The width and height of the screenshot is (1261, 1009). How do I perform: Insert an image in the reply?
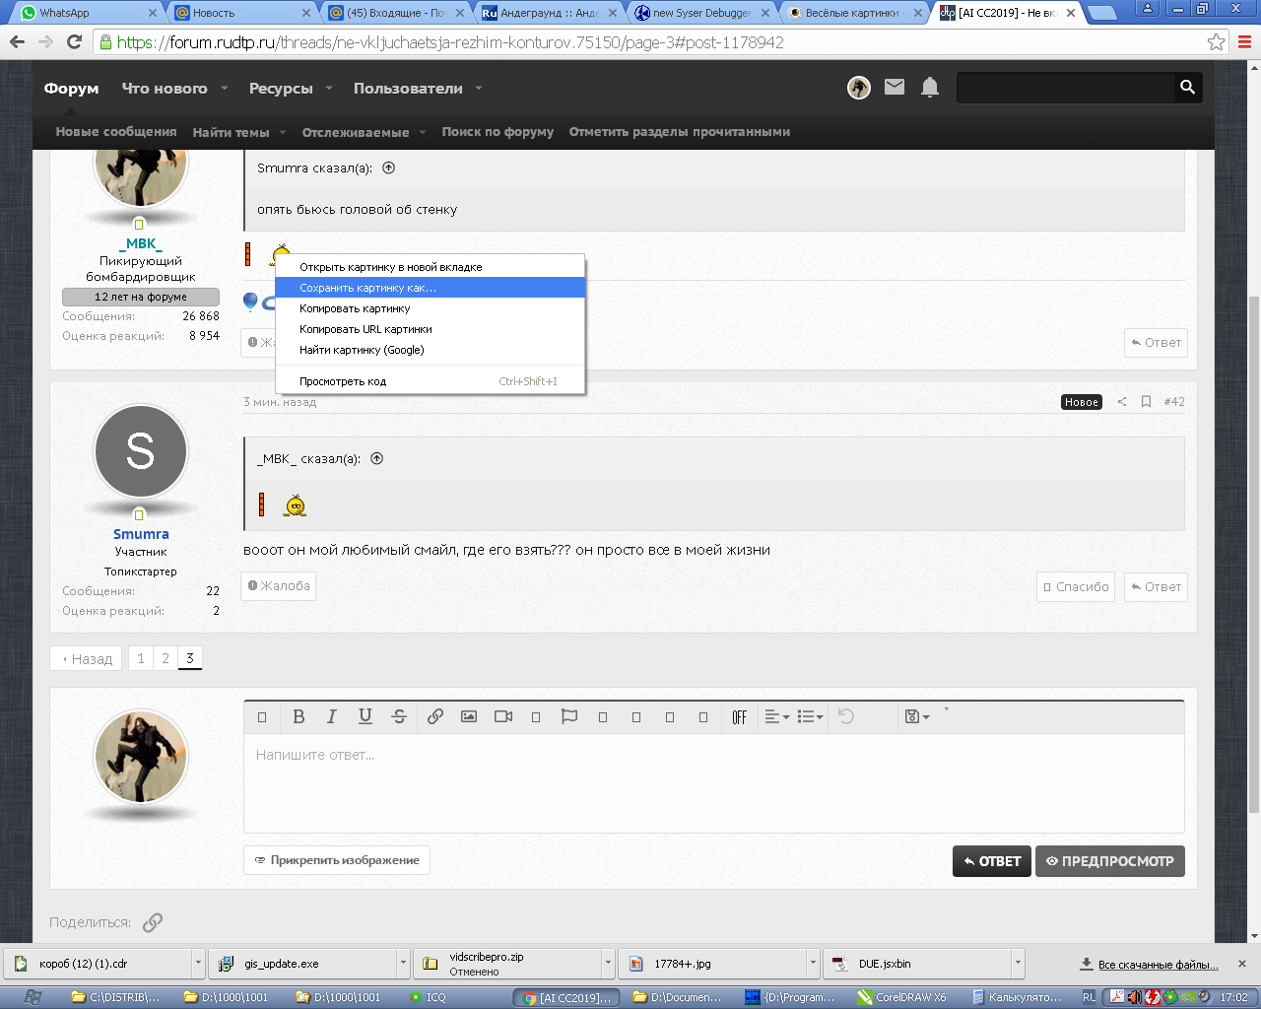pos(469,717)
